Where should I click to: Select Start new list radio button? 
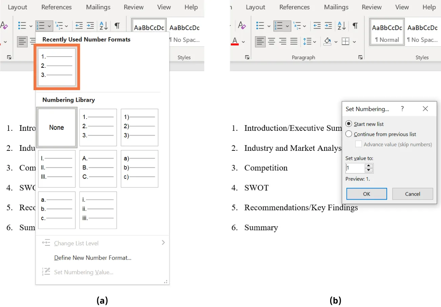[x=349, y=124]
